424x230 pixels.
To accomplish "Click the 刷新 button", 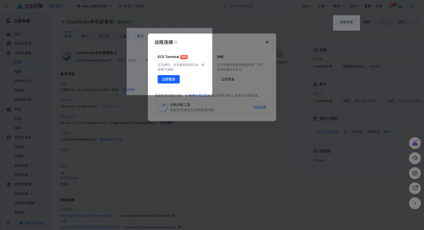I will pos(367,22).
